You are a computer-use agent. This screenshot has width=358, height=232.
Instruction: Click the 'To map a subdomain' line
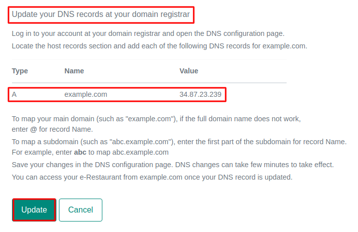[x=179, y=142]
